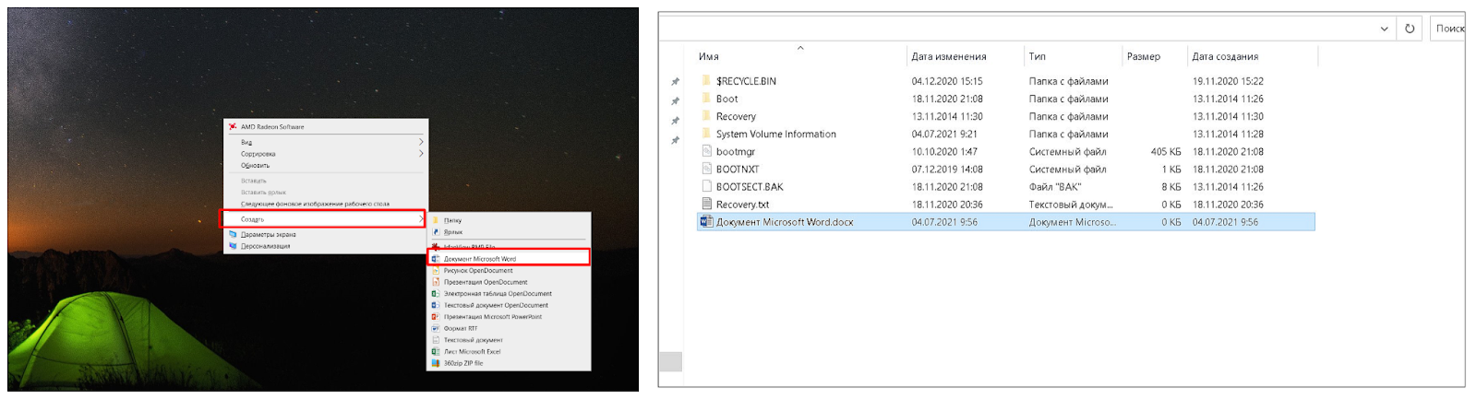Select Документ Microsoft Word from Создать submenu
Viewport: 1477px width, 399px height.
point(480,259)
